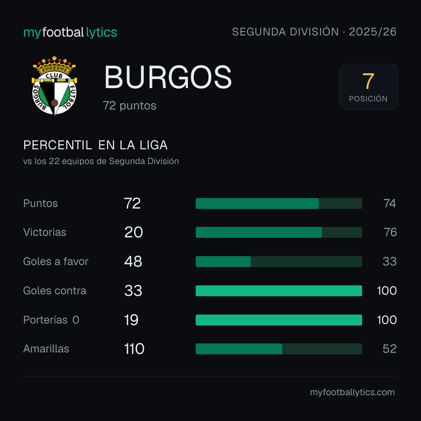Click the Porterías 0 percentile bar
Image resolution: width=421 pixels, height=421 pixels.
(279, 320)
